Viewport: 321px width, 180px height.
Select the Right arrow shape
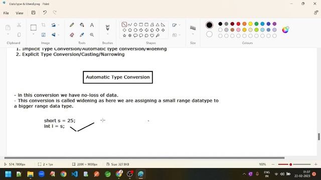click(x=141, y=30)
